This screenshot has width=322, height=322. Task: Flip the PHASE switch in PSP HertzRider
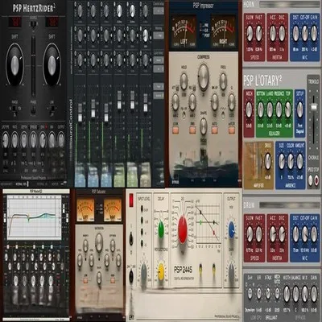[33, 109]
